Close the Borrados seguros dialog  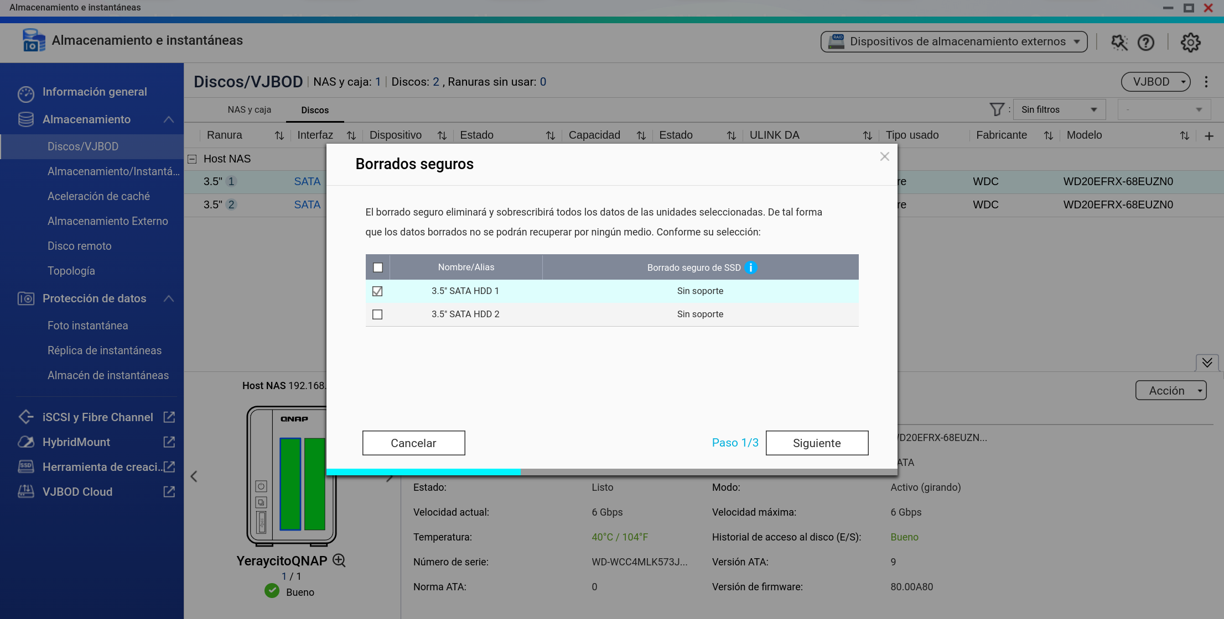[x=884, y=157]
